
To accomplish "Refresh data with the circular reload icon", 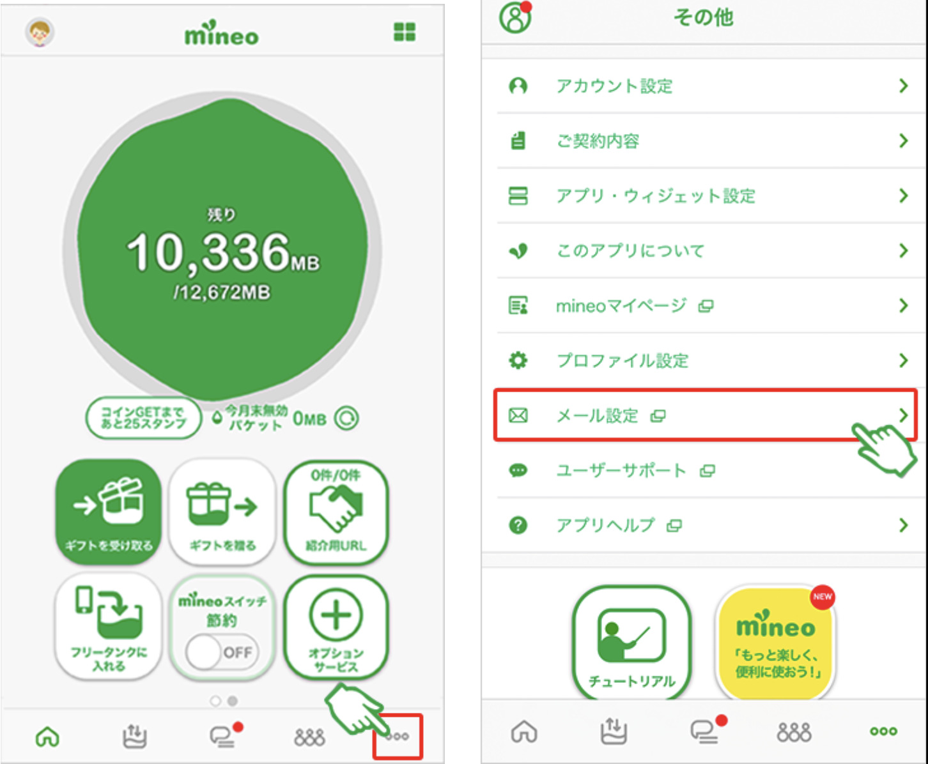I will pos(347,418).
